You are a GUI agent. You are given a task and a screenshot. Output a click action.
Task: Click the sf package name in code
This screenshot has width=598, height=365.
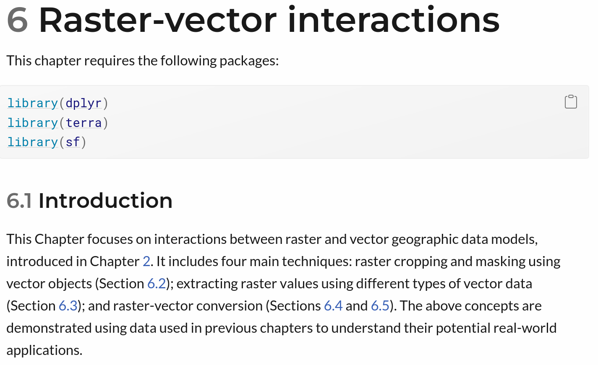tap(73, 142)
